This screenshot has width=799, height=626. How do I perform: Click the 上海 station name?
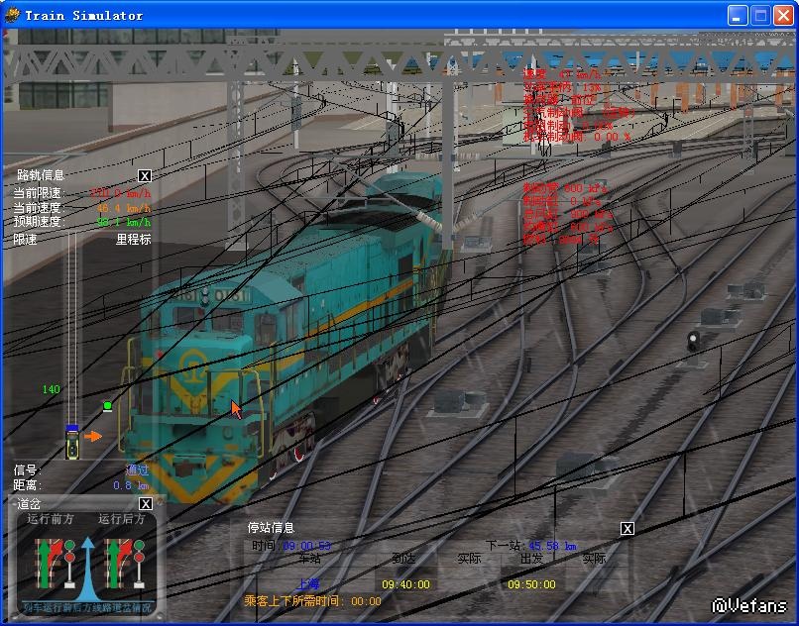coord(307,584)
